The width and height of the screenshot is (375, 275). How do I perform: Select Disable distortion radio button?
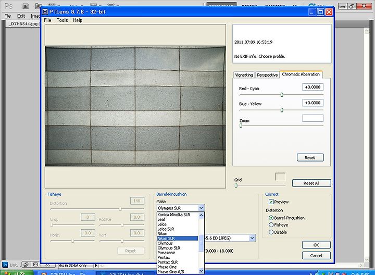271,232
